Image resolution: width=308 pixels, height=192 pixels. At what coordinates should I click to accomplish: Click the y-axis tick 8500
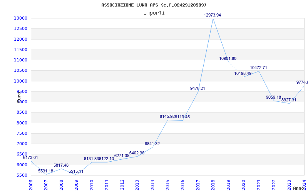[22, 113]
